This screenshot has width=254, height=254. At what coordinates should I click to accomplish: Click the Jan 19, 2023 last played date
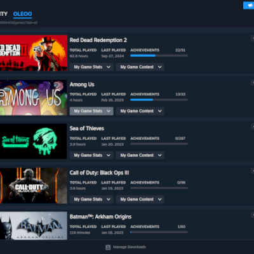(112, 189)
